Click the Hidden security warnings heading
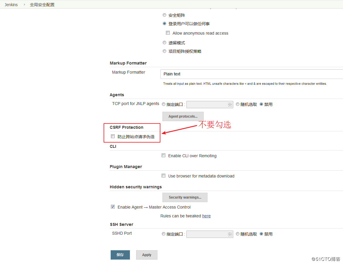Viewport: 343px width, 264px height. pos(136,187)
